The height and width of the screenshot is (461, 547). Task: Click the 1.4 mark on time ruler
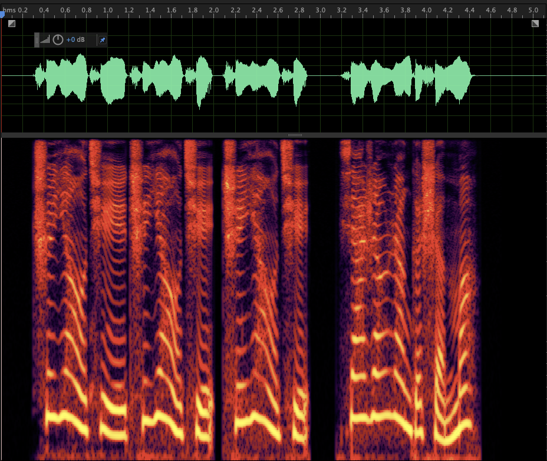click(150, 10)
